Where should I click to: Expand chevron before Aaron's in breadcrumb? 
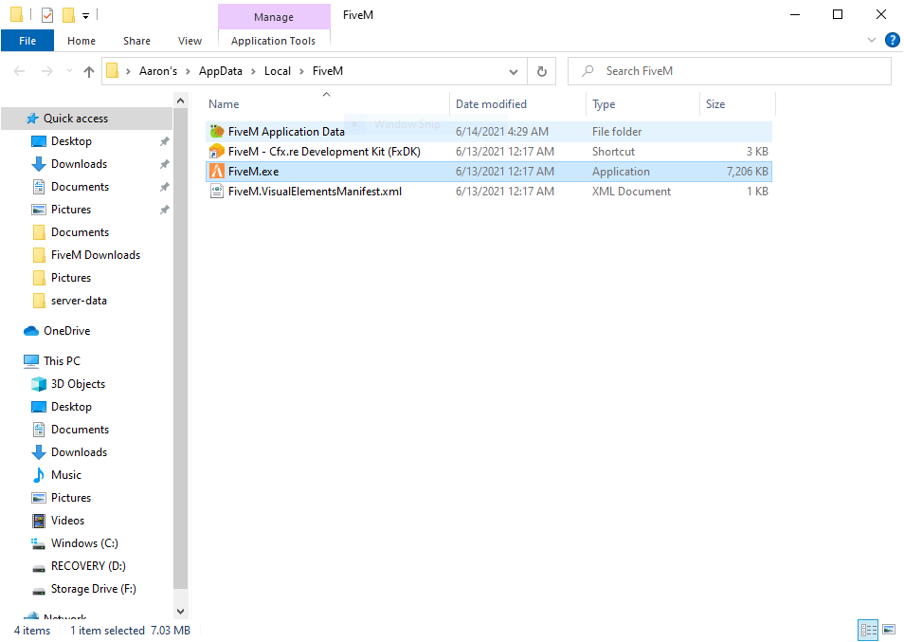click(128, 71)
